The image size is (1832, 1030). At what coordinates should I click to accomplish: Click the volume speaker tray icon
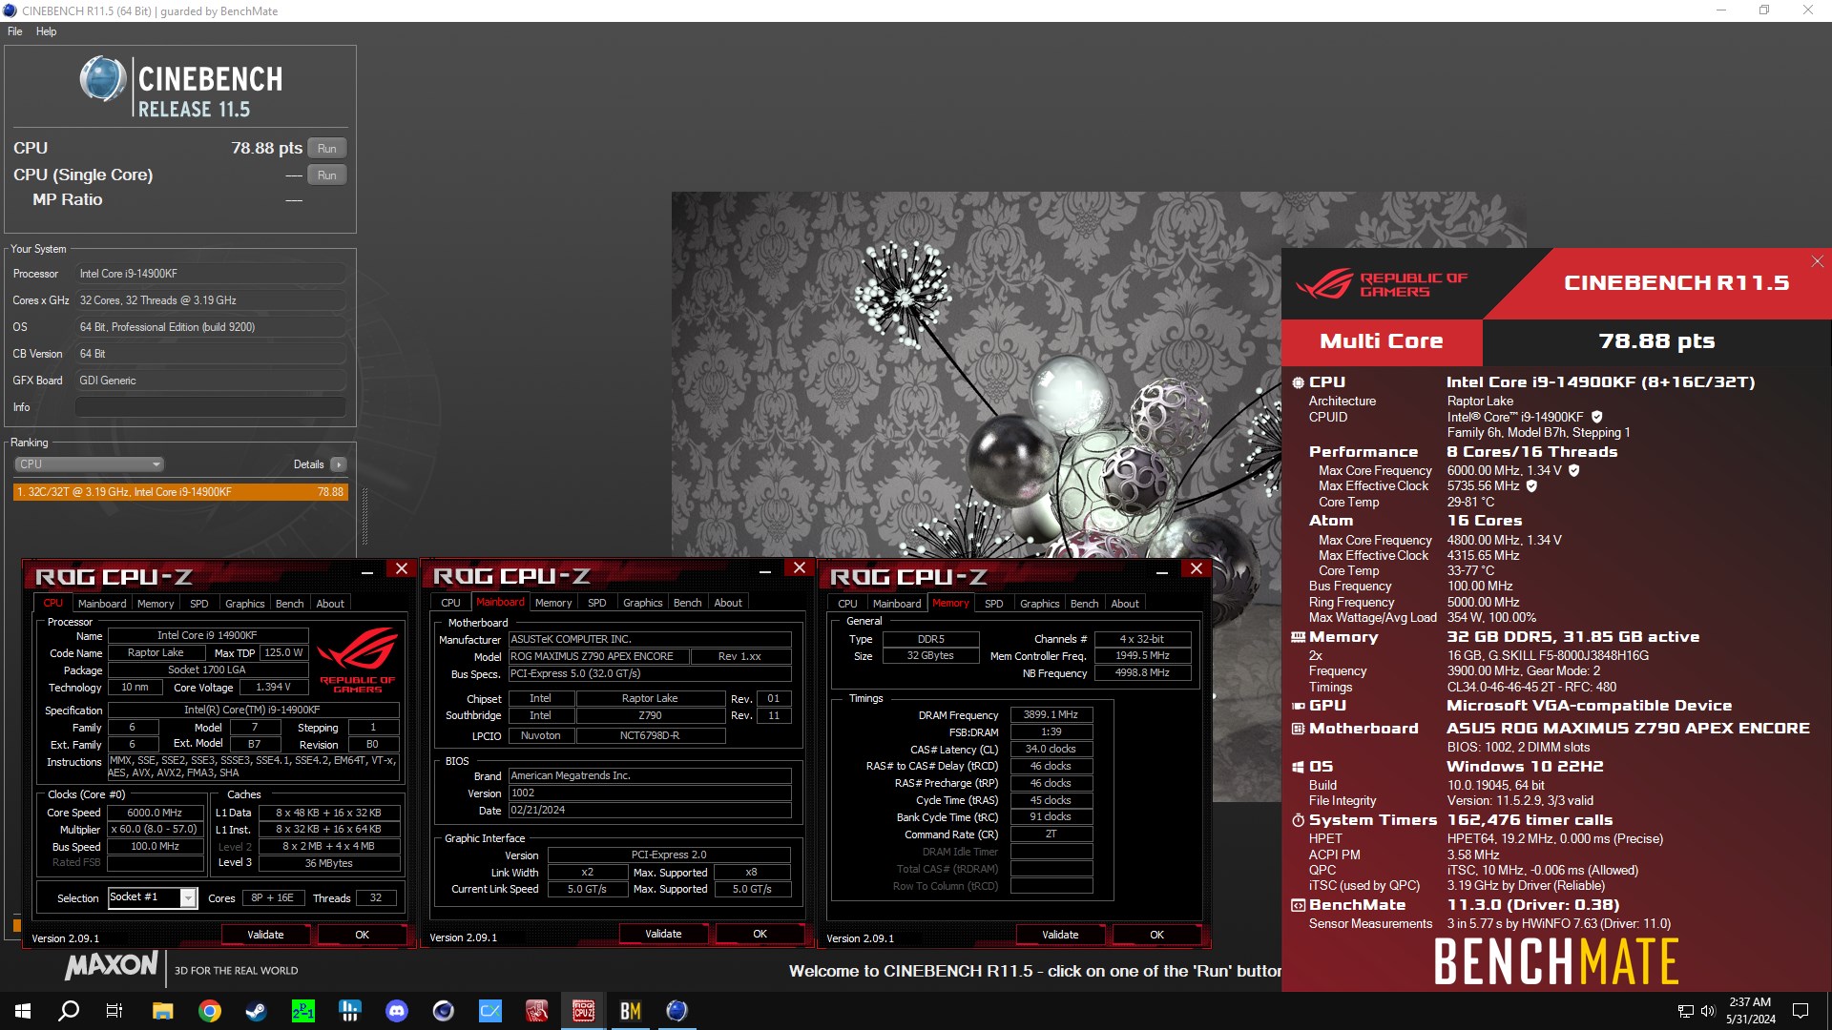pyautogui.click(x=1707, y=1011)
